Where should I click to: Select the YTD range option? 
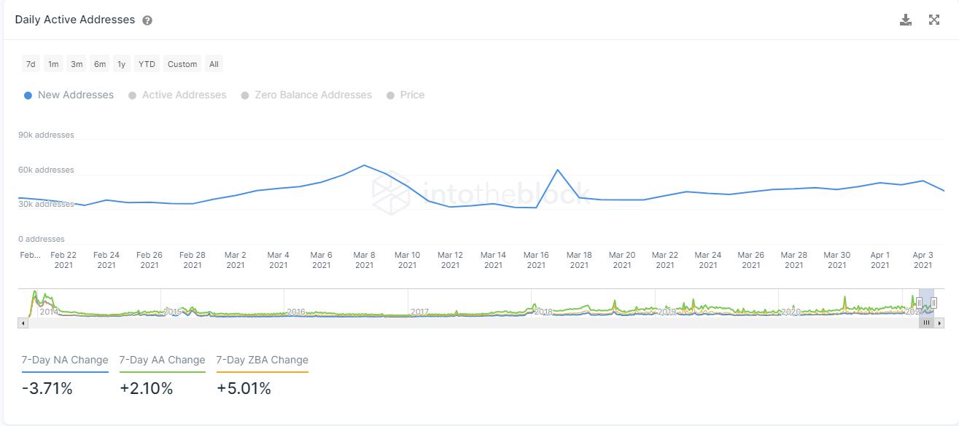pos(147,64)
